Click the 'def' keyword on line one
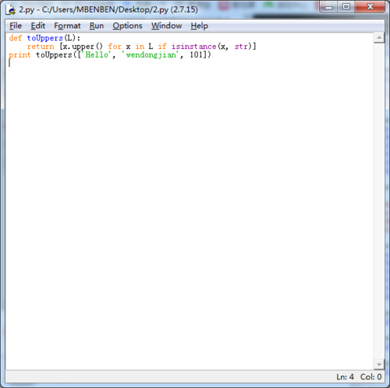390x388 pixels. pyautogui.click(x=16, y=38)
